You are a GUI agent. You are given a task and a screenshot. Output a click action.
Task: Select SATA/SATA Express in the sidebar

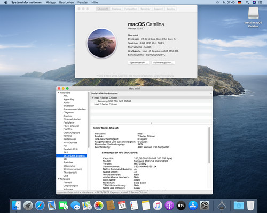72,155
